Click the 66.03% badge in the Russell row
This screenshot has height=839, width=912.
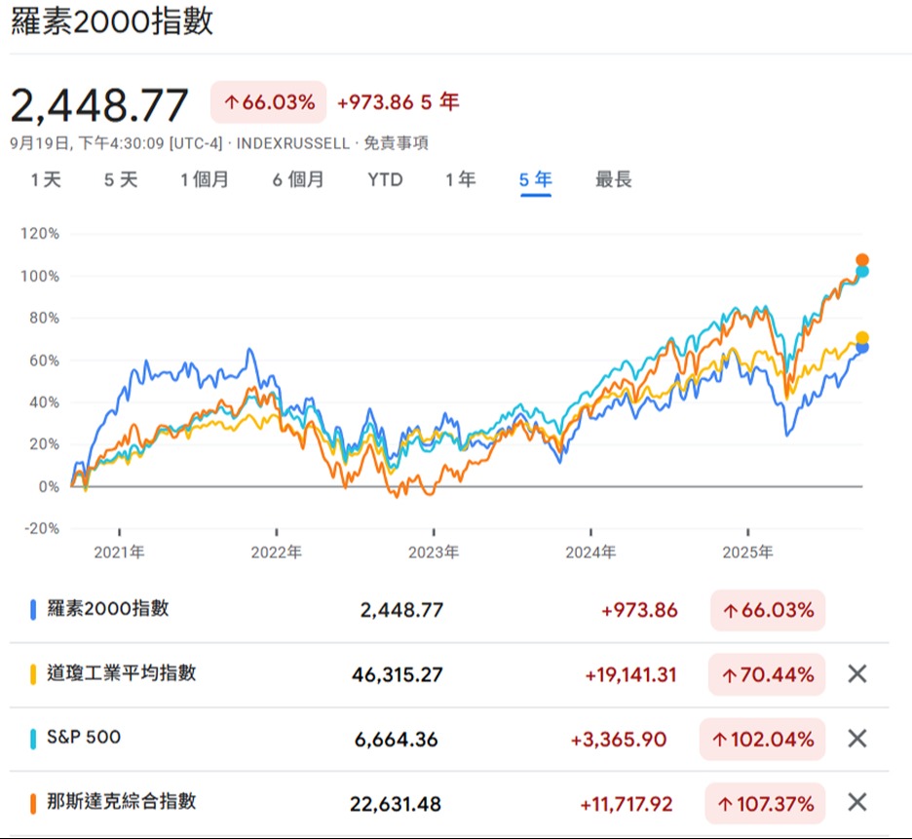pos(768,610)
